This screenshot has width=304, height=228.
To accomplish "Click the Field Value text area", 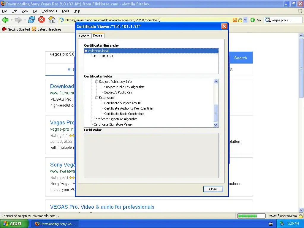I will [x=151, y=156].
